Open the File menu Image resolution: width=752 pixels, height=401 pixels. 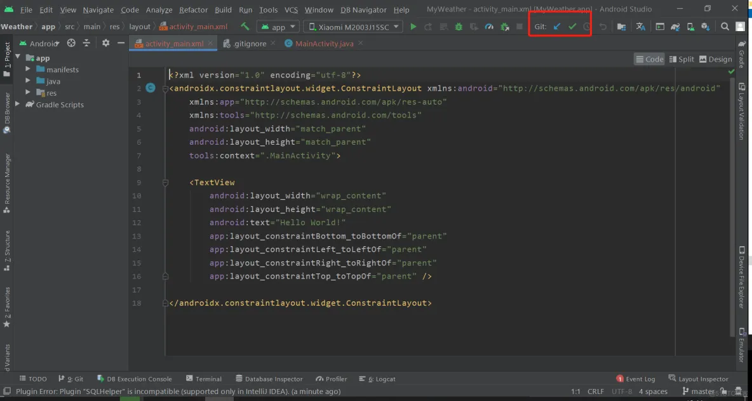[27, 10]
